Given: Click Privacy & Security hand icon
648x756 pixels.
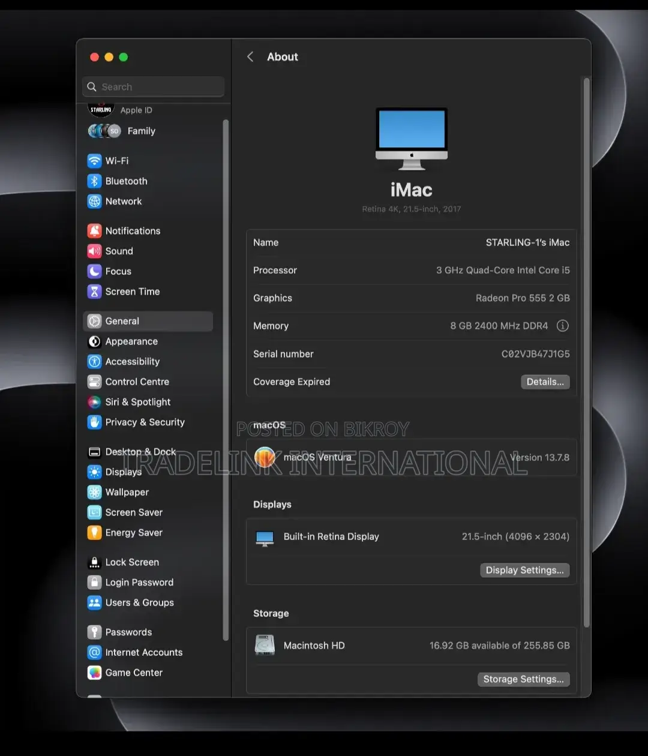Looking at the screenshot, I should click(94, 422).
